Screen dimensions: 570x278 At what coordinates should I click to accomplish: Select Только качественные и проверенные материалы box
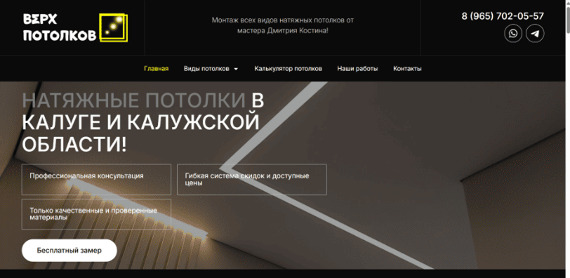click(96, 214)
